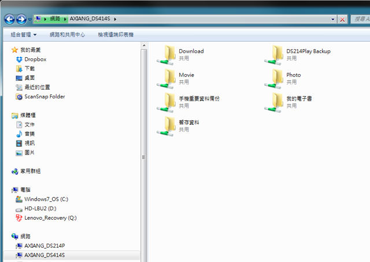
Task: Select AXIANG_DS414S breadcrumb in address bar
Action: point(90,19)
